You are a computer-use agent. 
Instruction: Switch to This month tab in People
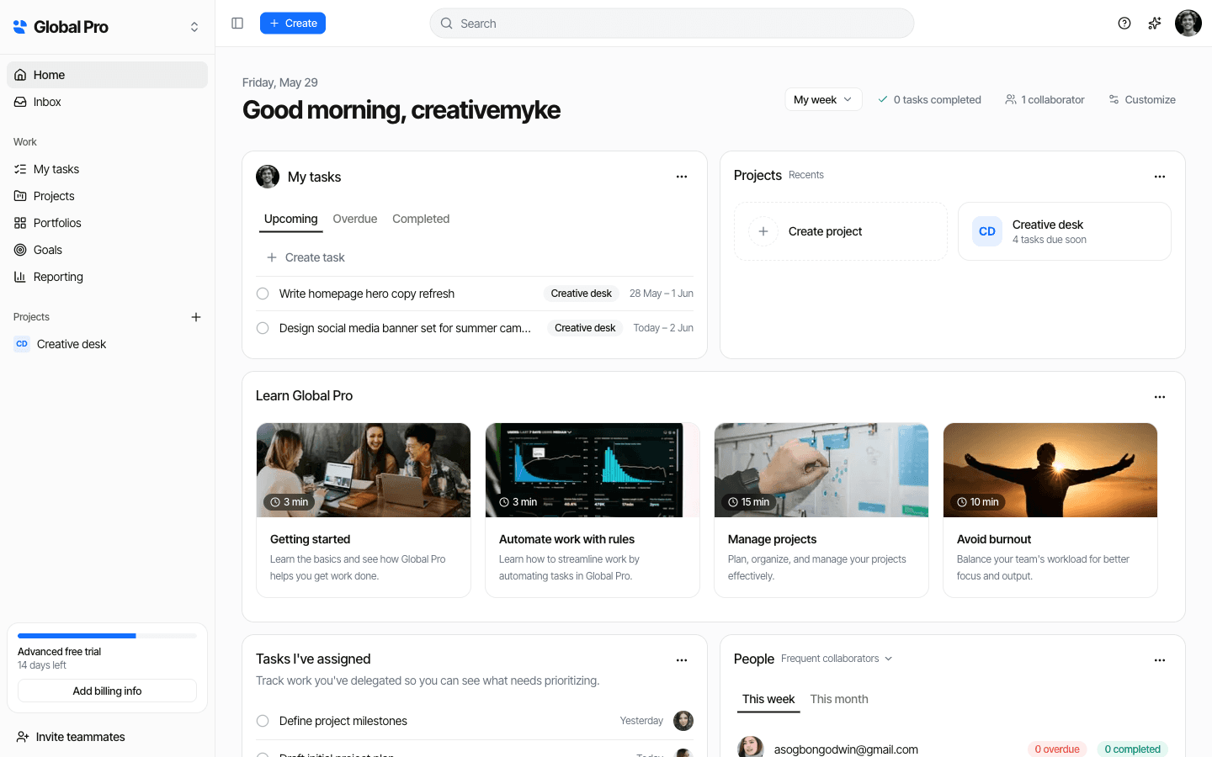click(839, 699)
